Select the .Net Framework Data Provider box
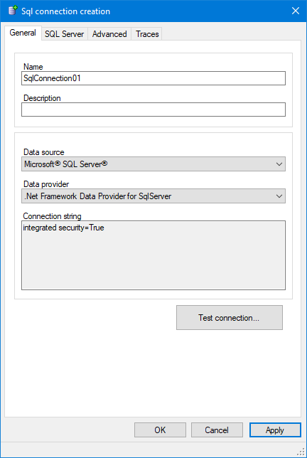The height and width of the screenshot is (458, 307). [153, 196]
